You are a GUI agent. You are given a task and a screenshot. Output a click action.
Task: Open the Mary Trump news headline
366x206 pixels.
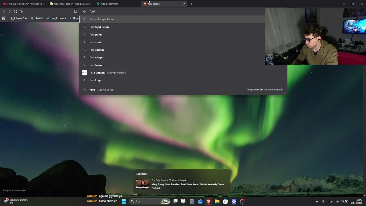pos(188,186)
